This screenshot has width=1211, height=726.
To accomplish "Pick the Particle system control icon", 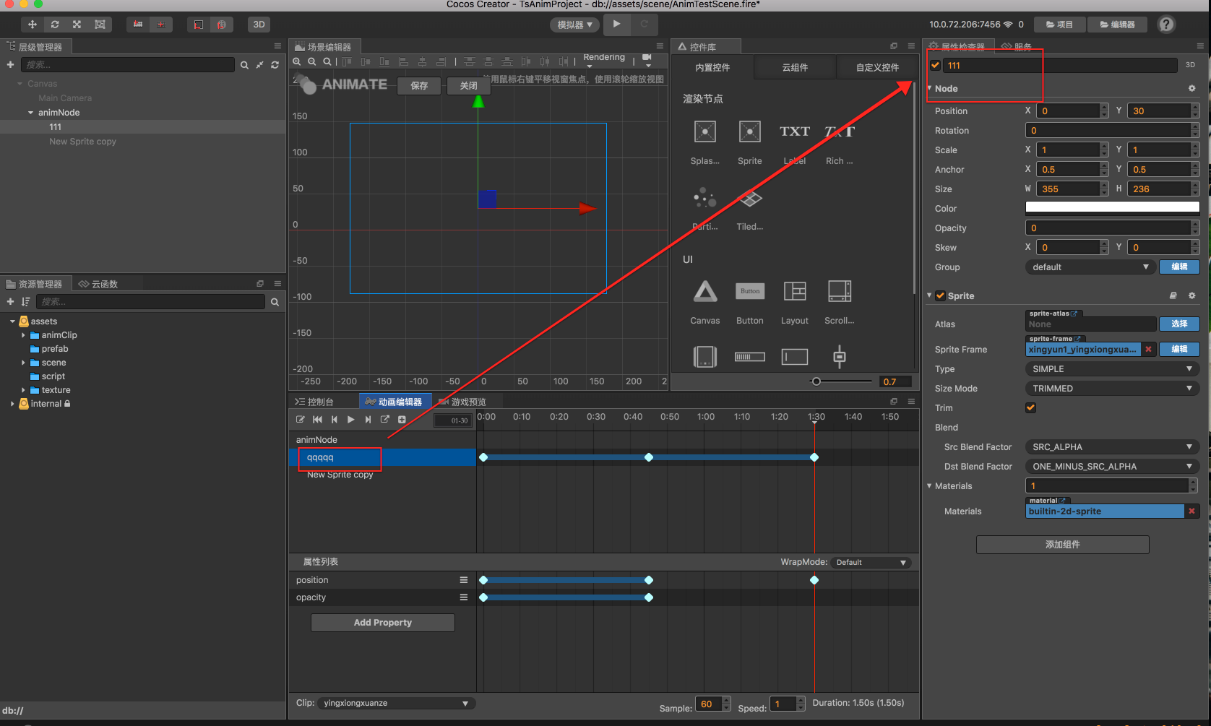I will click(x=704, y=197).
